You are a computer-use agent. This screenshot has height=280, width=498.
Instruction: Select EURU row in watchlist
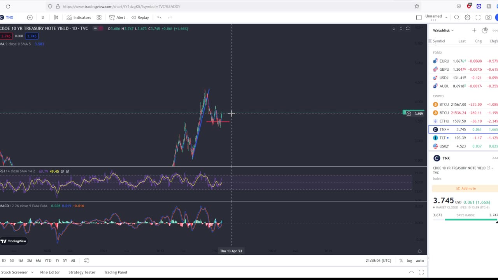(463, 61)
